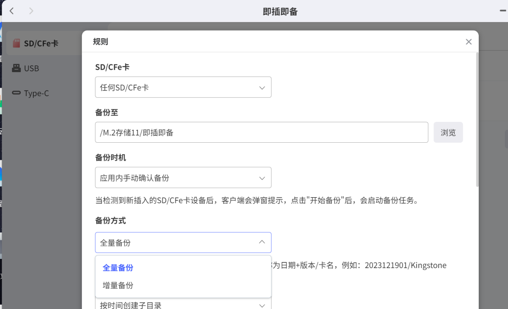This screenshot has width=508, height=309.
Task: Expand the 应用内手动确认备份 dropdown
Action: click(183, 178)
